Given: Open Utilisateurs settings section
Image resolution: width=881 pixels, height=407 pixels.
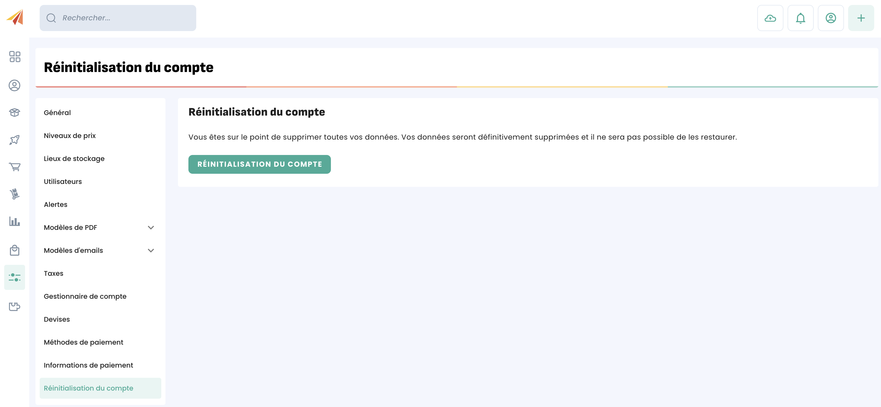Looking at the screenshot, I should pos(63,182).
